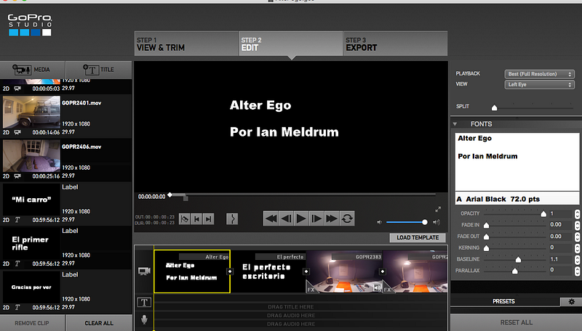
Task: Select the GOPR2401.mov clip thumbnail
Action: pyautogui.click(x=31, y=113)
